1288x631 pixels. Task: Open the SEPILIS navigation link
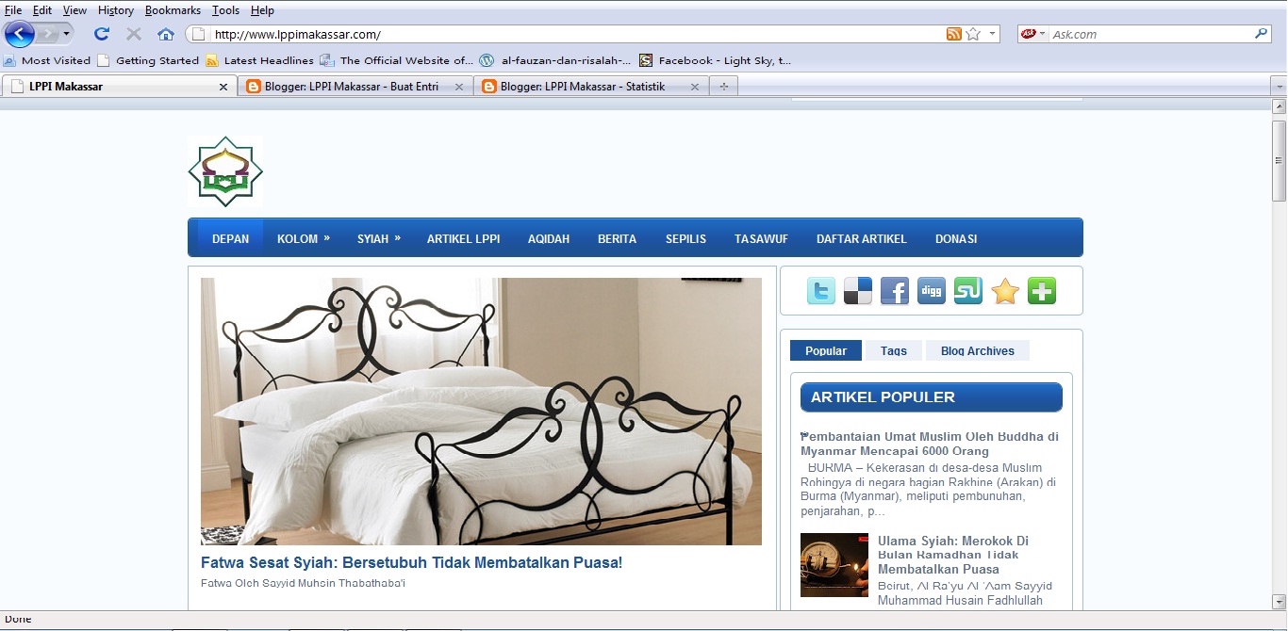click(685, 238)
